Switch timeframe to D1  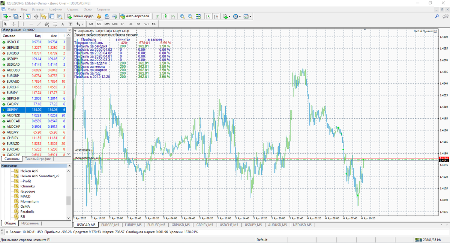tap(138, 24)
